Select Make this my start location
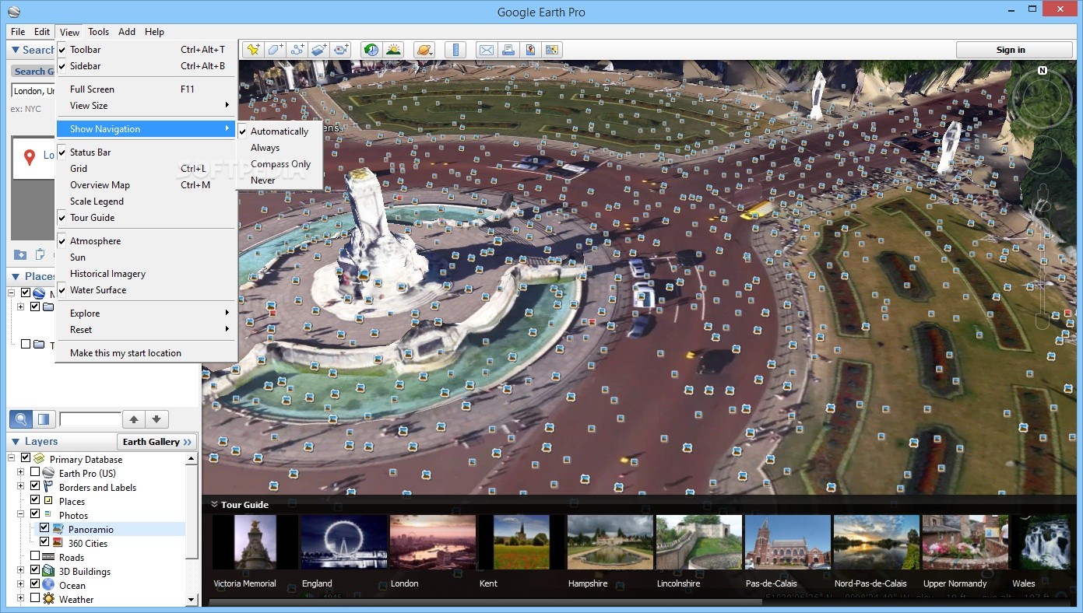 click(x=146, y=353)
